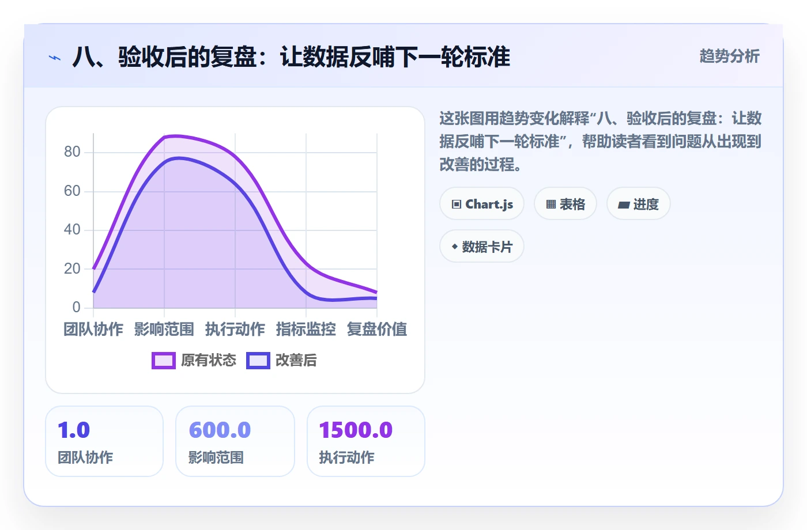Open the 600.0 影响范围 stat card
The height and width of the screenshot is (530, 807).
[x=235, y=441]
